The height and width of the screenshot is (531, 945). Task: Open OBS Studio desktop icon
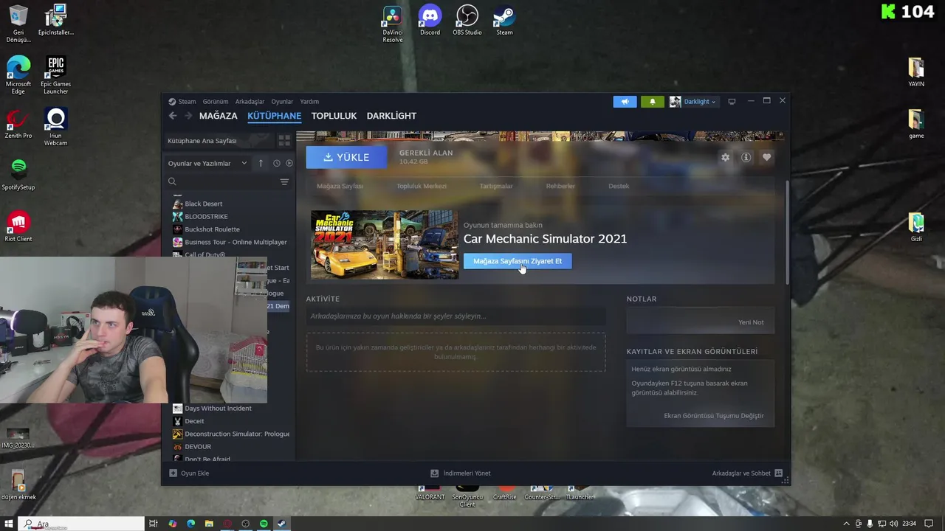pyautogui.click(x=467, y=21)
